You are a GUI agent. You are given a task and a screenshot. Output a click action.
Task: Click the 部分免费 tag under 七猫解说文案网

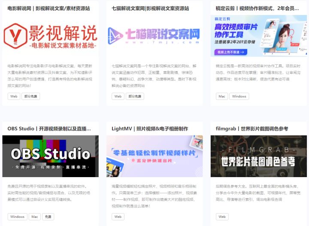[135, 96]
